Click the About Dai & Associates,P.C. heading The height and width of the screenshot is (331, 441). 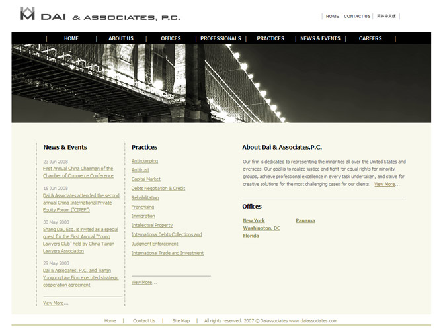pos(282,147)
